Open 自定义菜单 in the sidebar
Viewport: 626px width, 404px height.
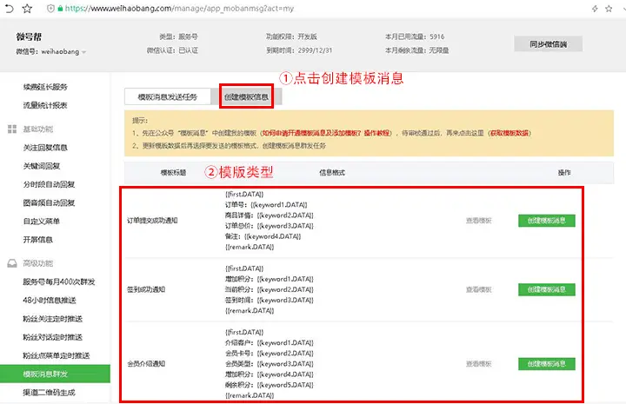click(42, 221)
